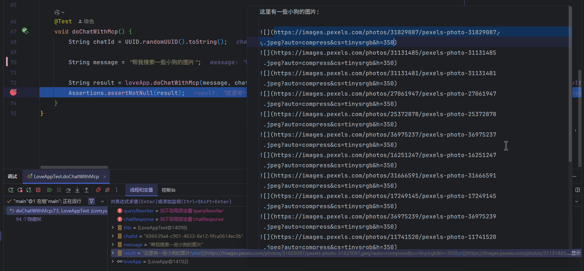The height and width of the screenshot is (271, 584).
Task: Switch to the 控制台 console tab
Action: tap(169, 190)
